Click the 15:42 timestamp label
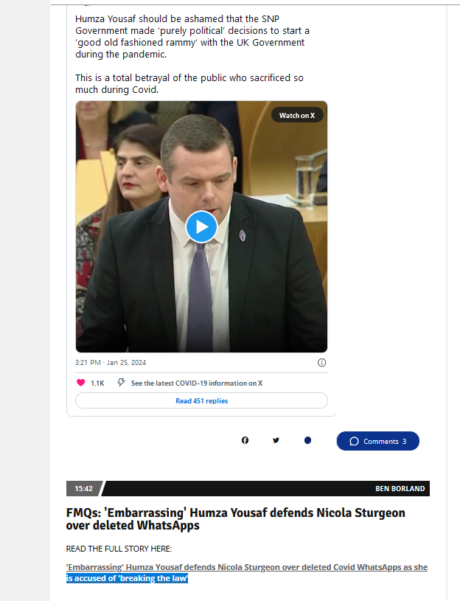Screen dimensions: 460x601 click(x=83, y=489)
